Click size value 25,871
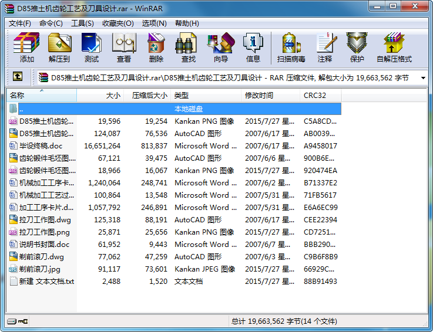This screenshot has height=332, width=433. tap(109, 232)
